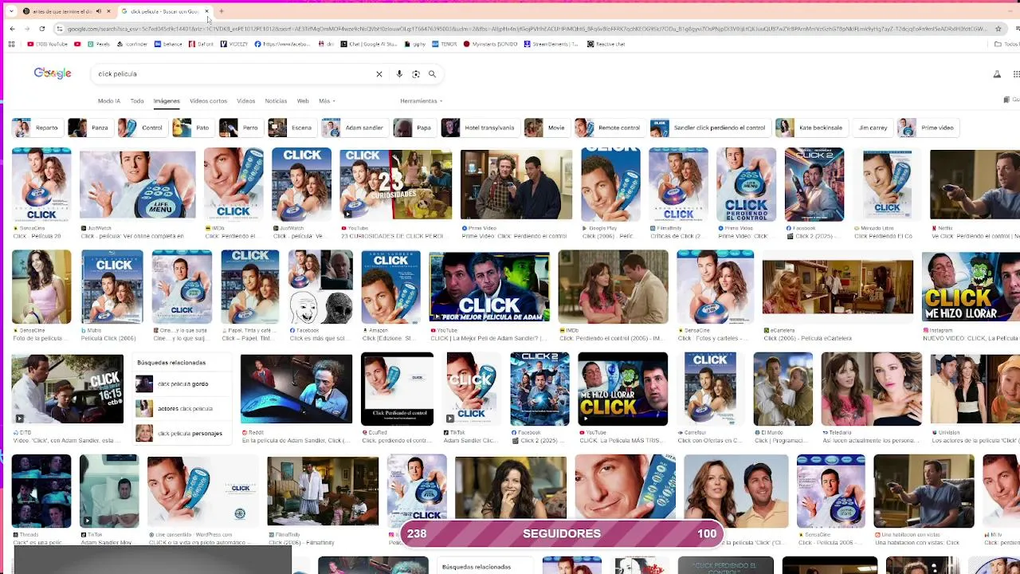Click the browser address bar URL
Image resolution: width=1020 pixels, height=574 pixels.
coord(526,29)
